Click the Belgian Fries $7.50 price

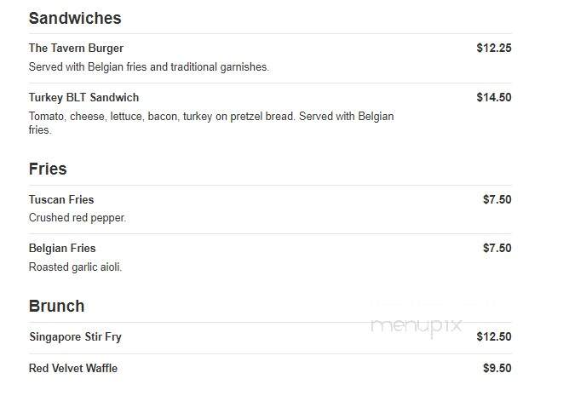coord(497,248)
